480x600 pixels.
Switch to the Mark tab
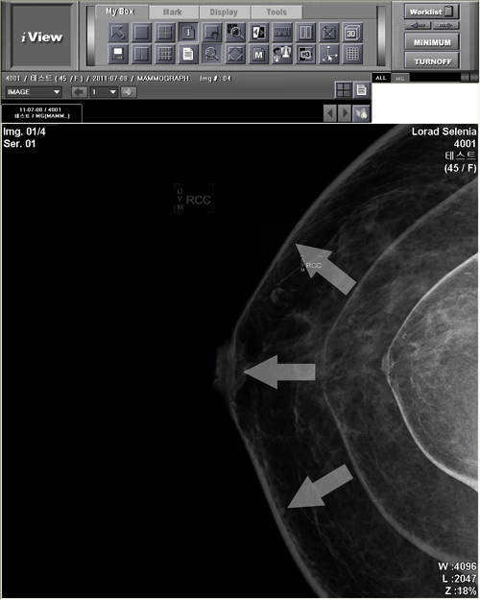click(173, 12)
